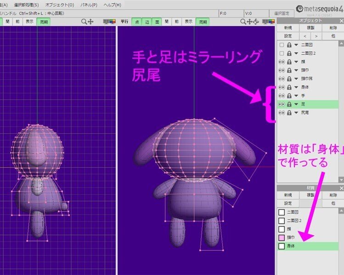Toggle the lock on the 二面図 2 object
Viewport: 344px width, 275px height.
(x=289, y=53)
